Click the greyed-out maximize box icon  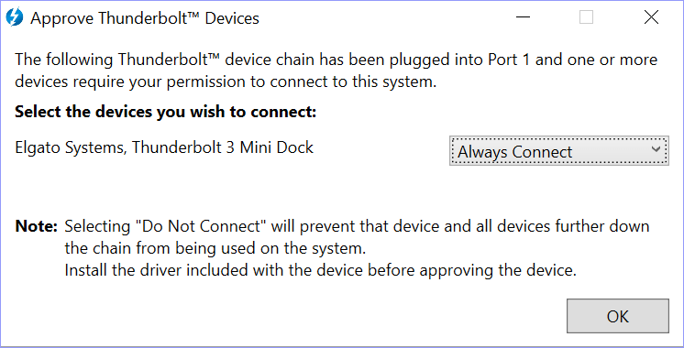point(586,17)
